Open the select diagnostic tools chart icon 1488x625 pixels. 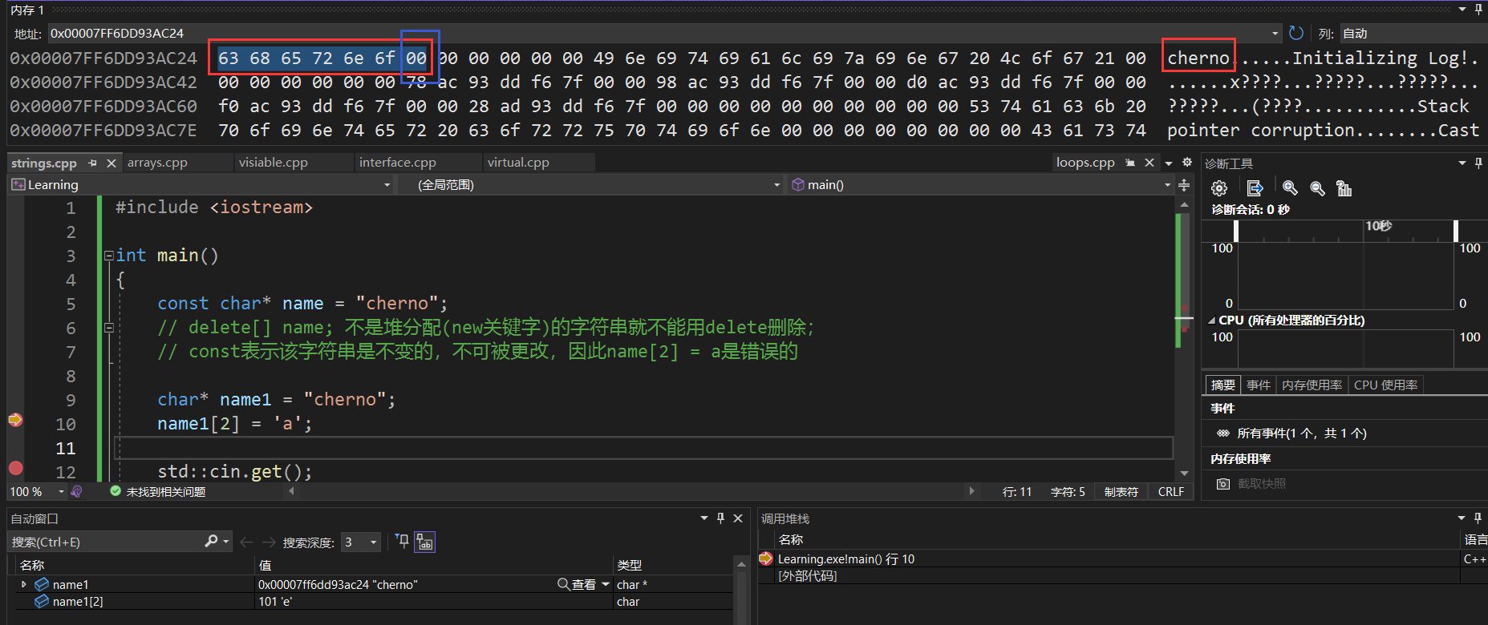tap(1344, 188)
